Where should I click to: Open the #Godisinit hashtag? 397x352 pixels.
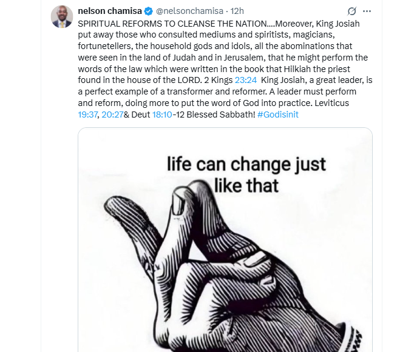277,115
